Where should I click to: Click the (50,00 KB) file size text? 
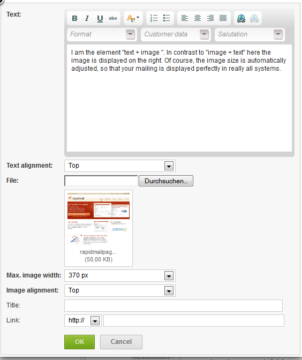point(99,260)
